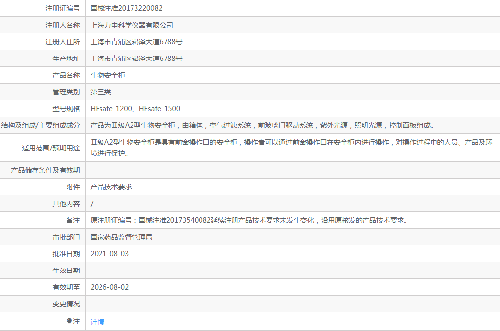Click the 生产地址 address value
Viewport: 500px width, 331px height.
[x=136, y=59]
